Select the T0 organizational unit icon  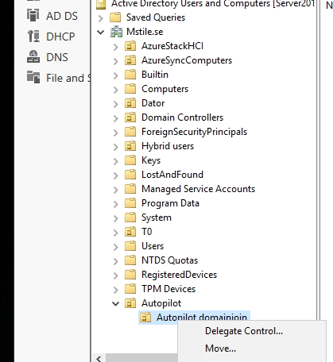point(130,232)
